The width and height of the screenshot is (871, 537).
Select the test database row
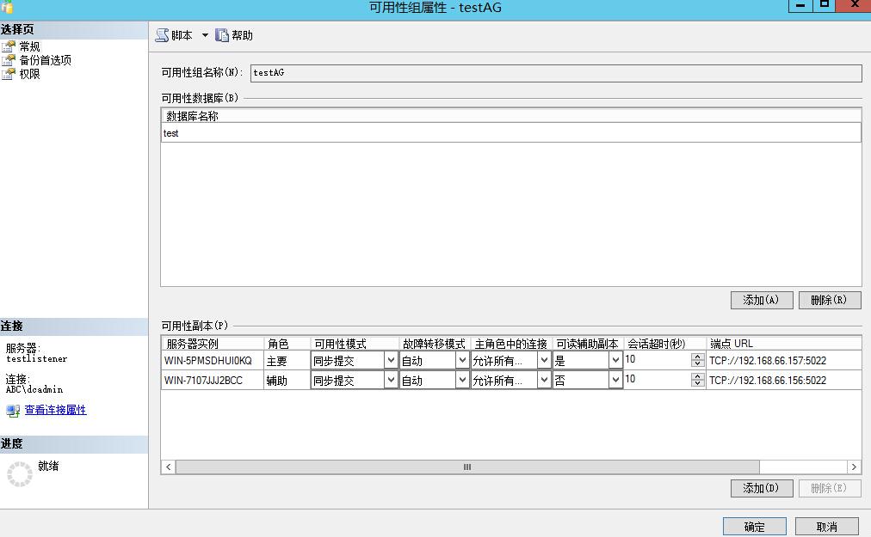(344, 133)
